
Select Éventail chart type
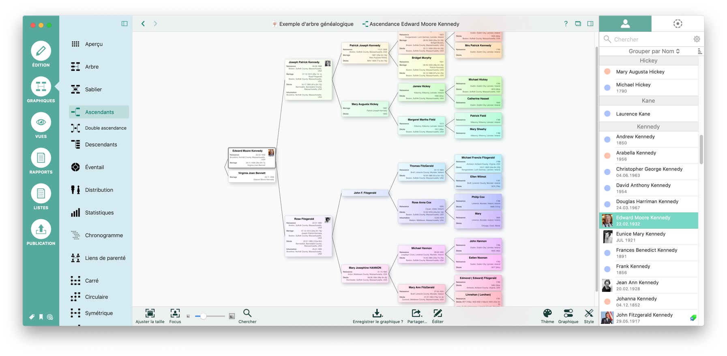coord(99,167)
